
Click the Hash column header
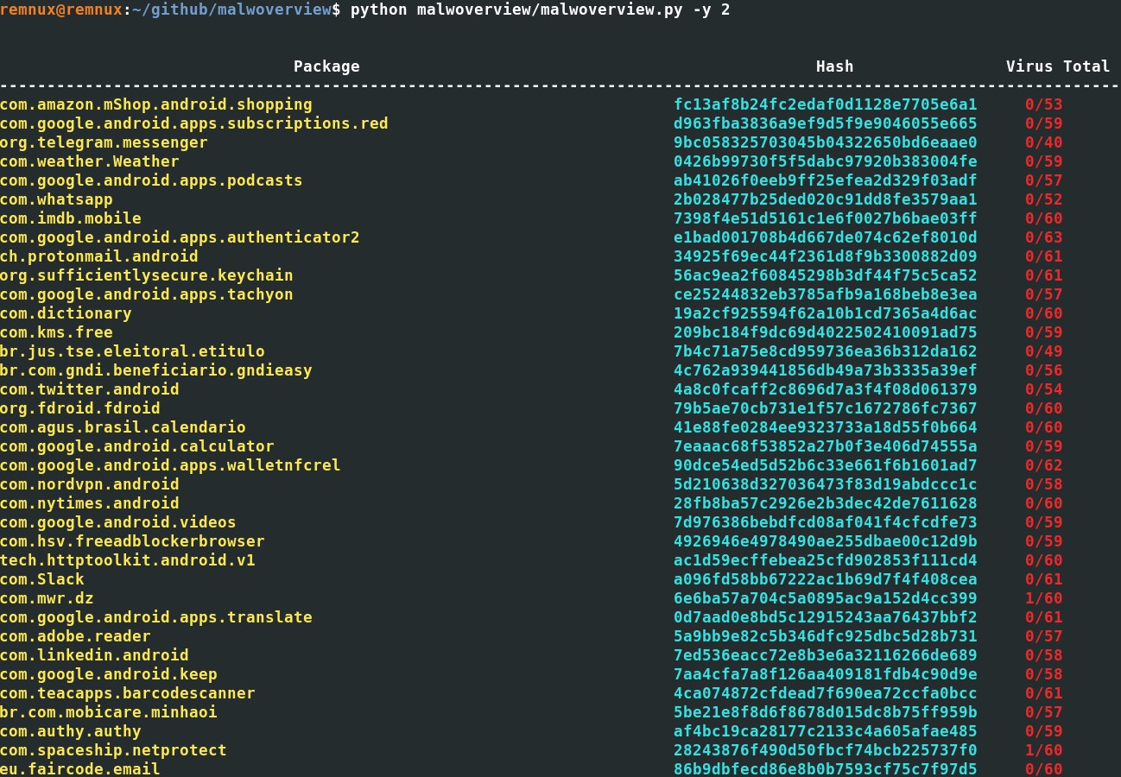pyautogui.click(x=834, y=66)
